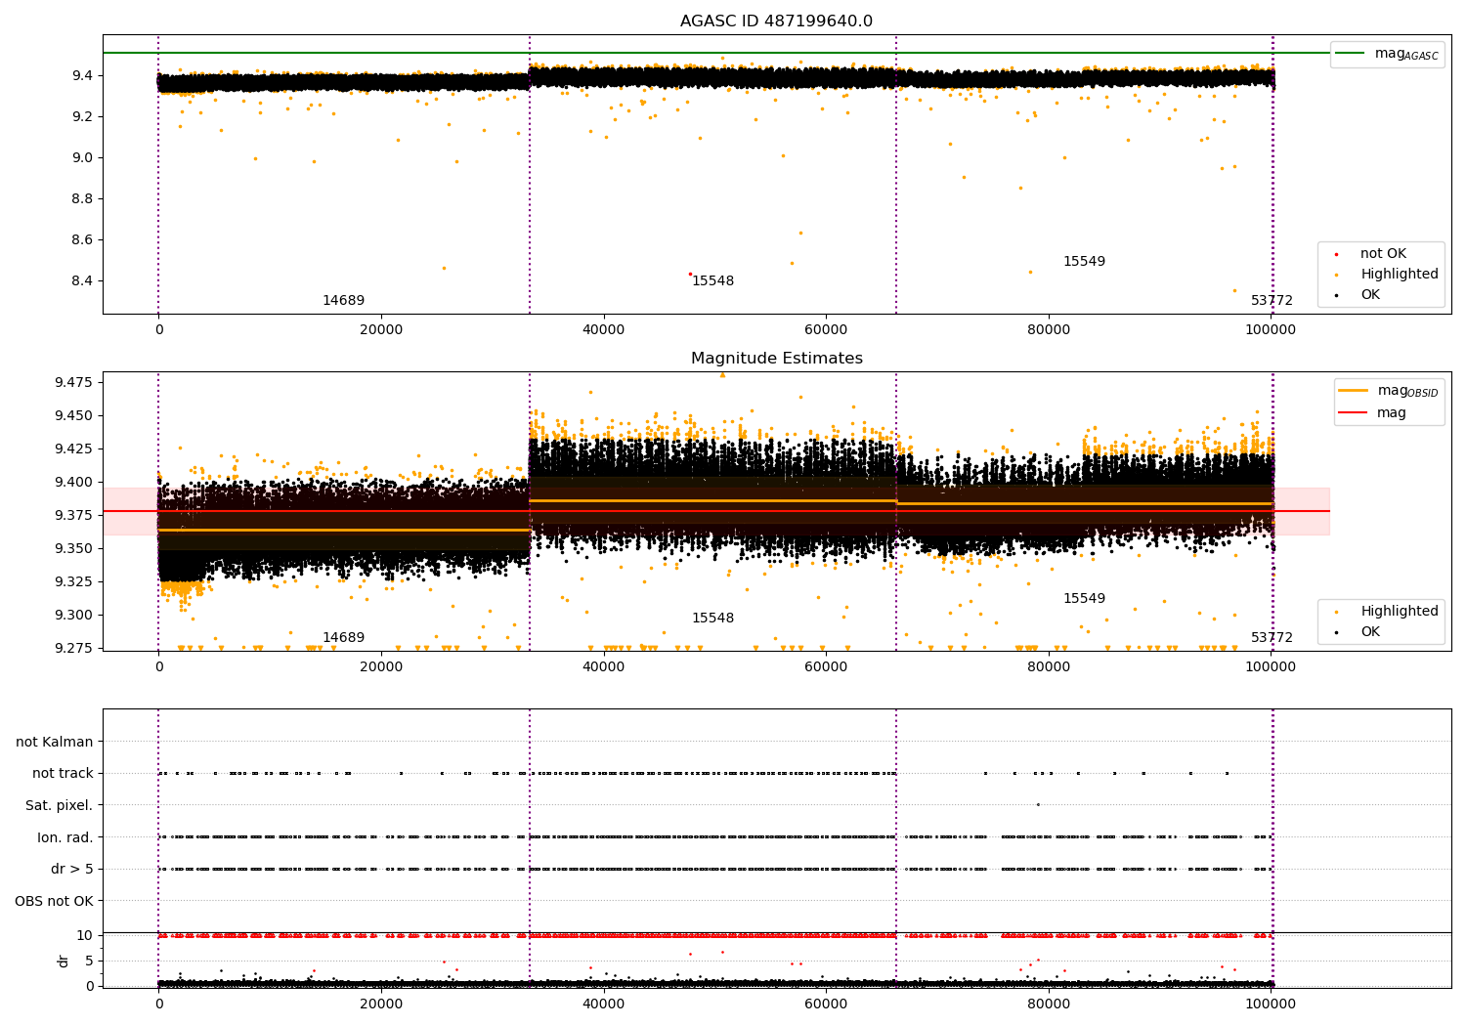The image size is (1466, 1026).
Task: Click the 'OBS not OK' row label
Action: click(x=55, y=901)
